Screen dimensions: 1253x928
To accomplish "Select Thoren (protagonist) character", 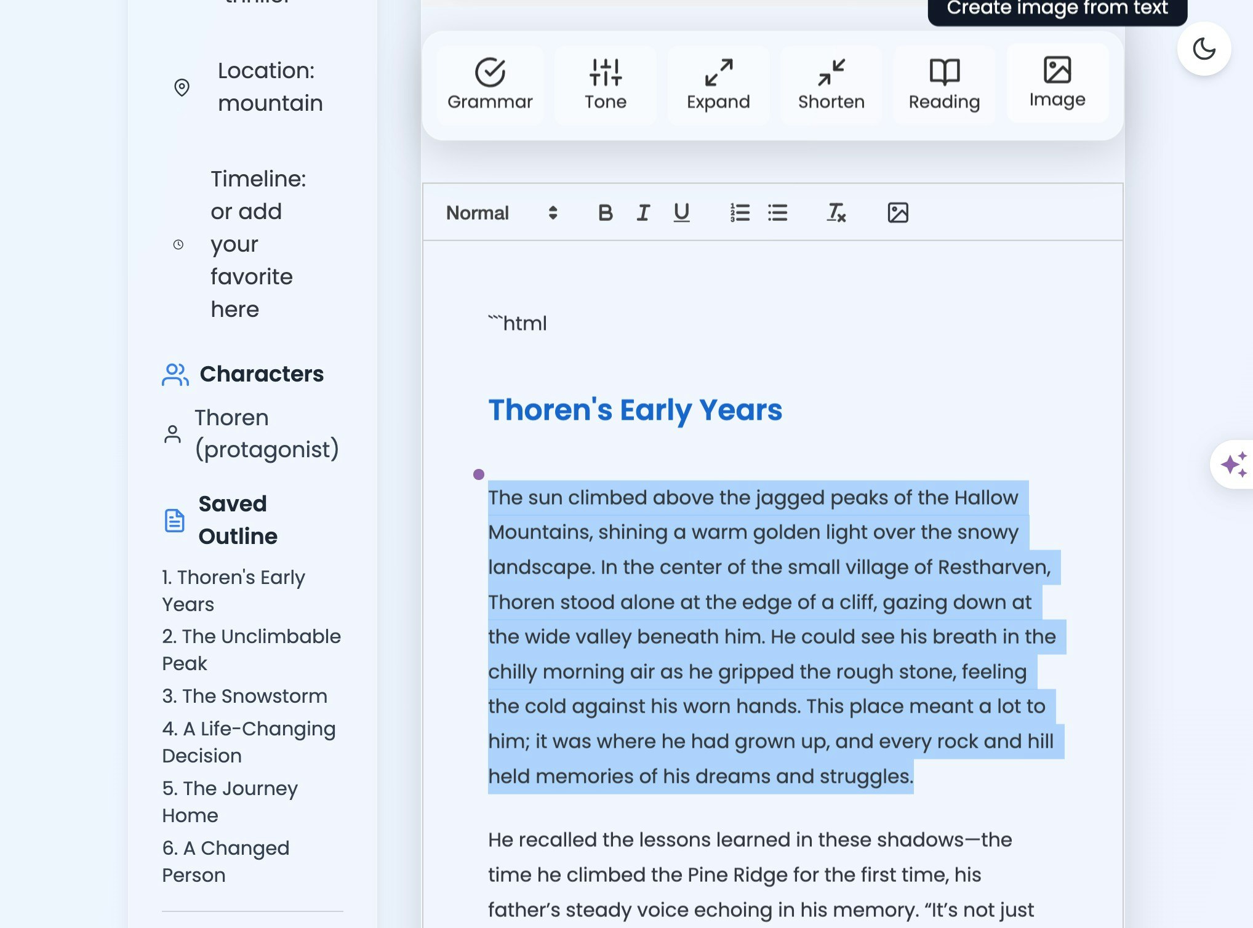I will click(x=266, y=433).
